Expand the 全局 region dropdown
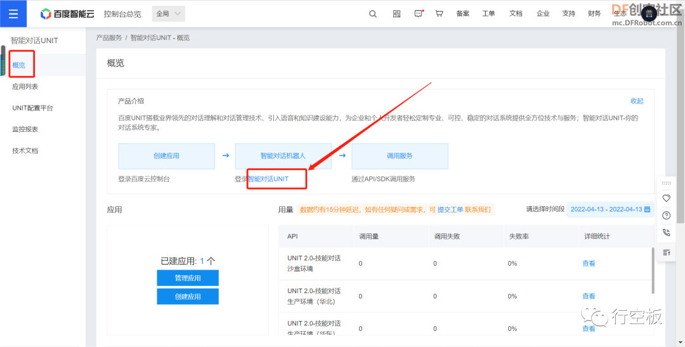Image resolution: width=685 pixels, height=347 pixels. [168, 13]
